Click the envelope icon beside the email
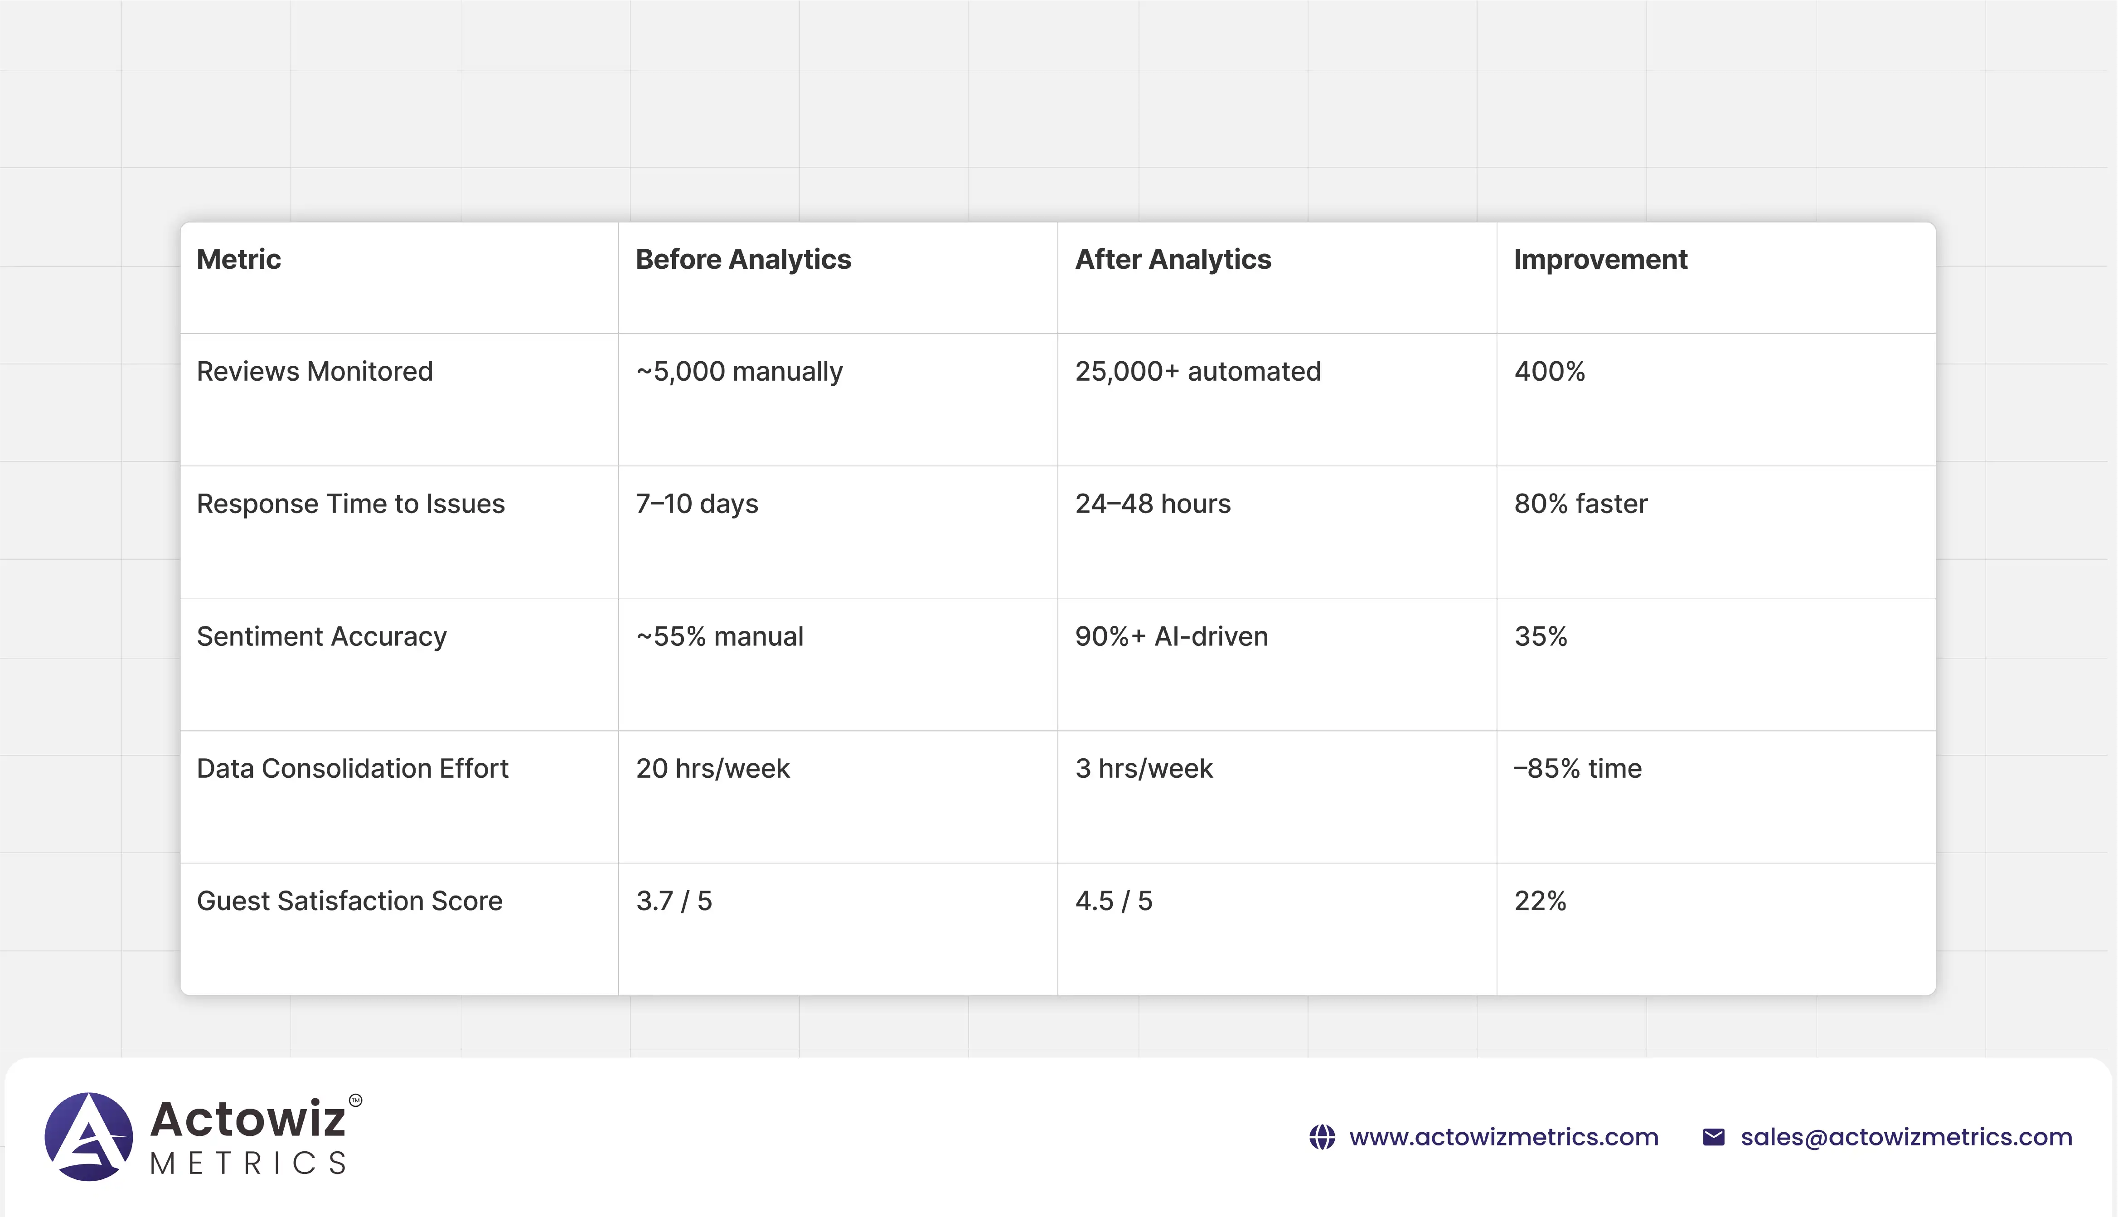Viewport: 2118px width, 1217px height. pyautogui.click(x=1713, y=1138)
